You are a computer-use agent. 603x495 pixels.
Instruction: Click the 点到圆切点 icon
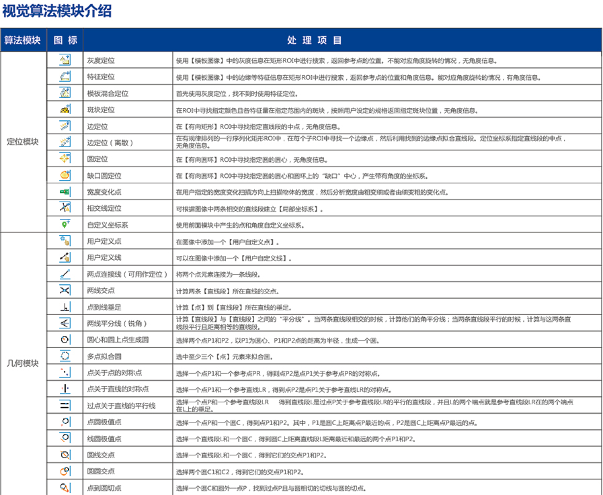point(65,488)
